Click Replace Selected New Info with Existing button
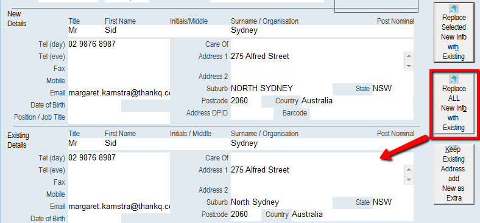The image size is (480, 223). 454,33
